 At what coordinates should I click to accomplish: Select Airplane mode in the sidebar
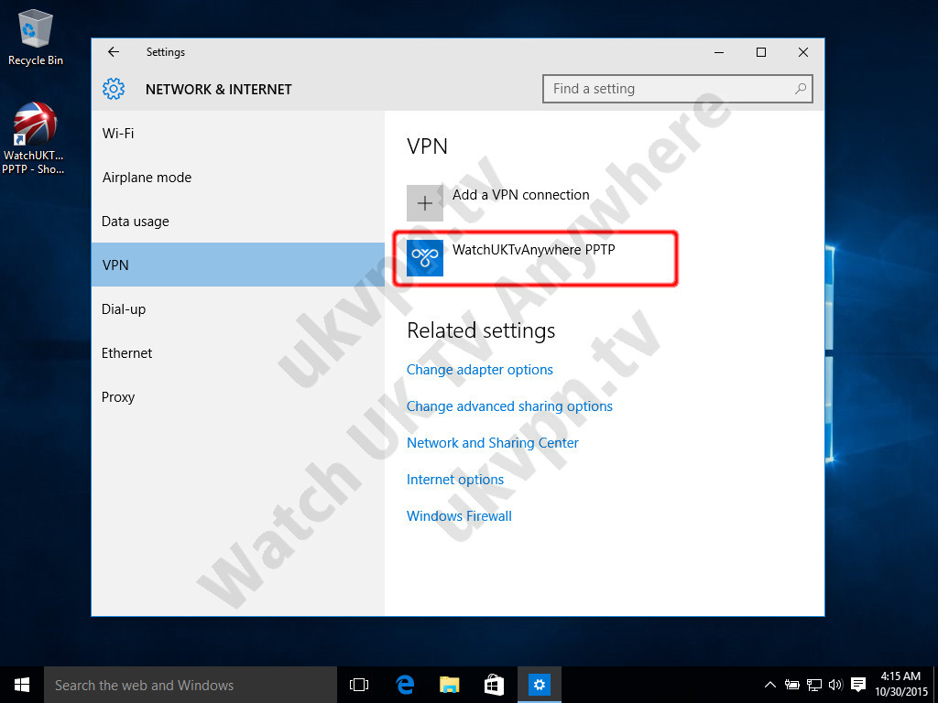238,178
